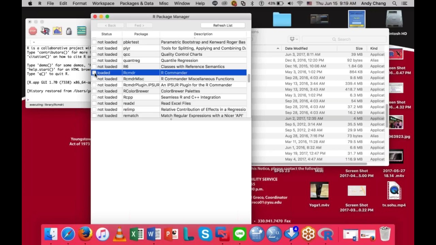Screen dimensions: 436x245
Task: Click the Fwd button in Package Manager
Action: coord(139,25)
